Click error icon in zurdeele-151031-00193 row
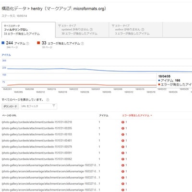The width and height of the screenshot is (192, 192). [x=123, y=134]
